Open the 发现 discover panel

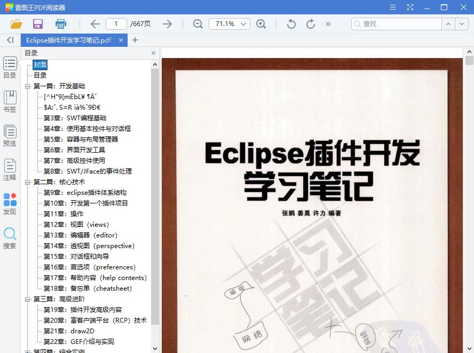[10, 204]
